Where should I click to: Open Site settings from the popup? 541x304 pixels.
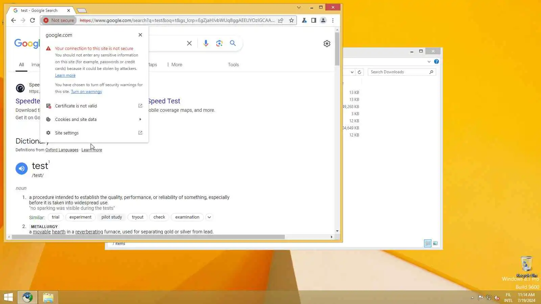tap(94, 133)
